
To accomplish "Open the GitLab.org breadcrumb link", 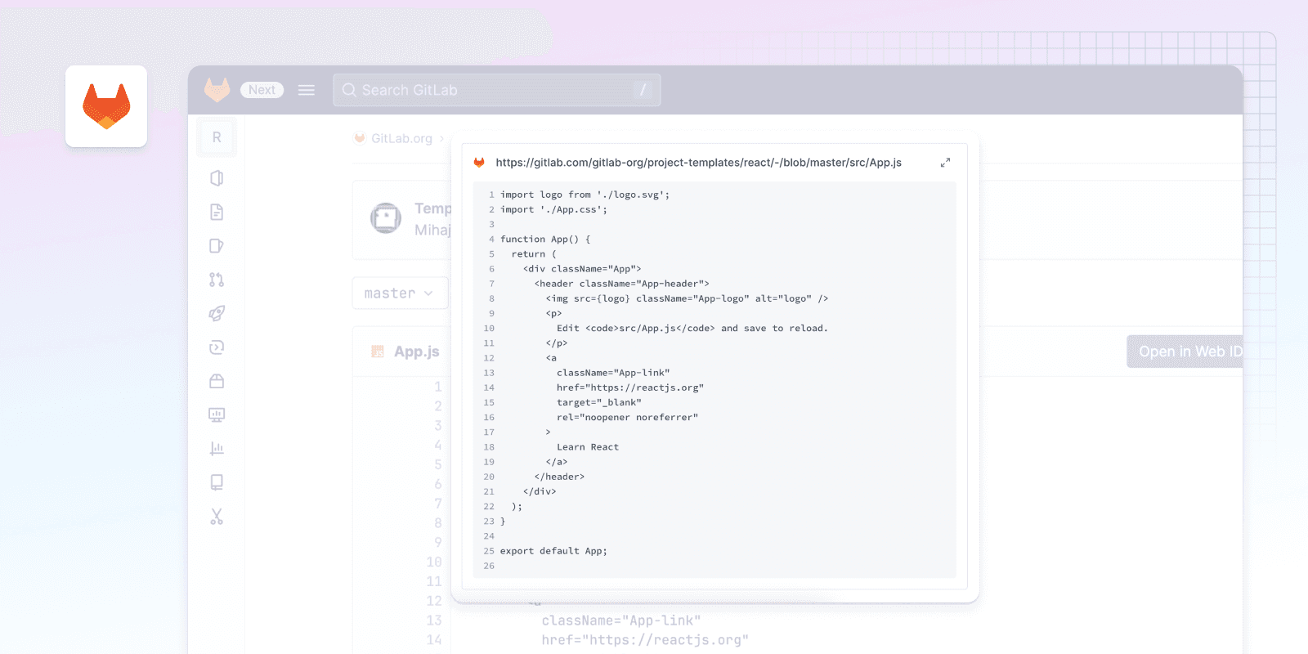I will click(x=401, y=138).
